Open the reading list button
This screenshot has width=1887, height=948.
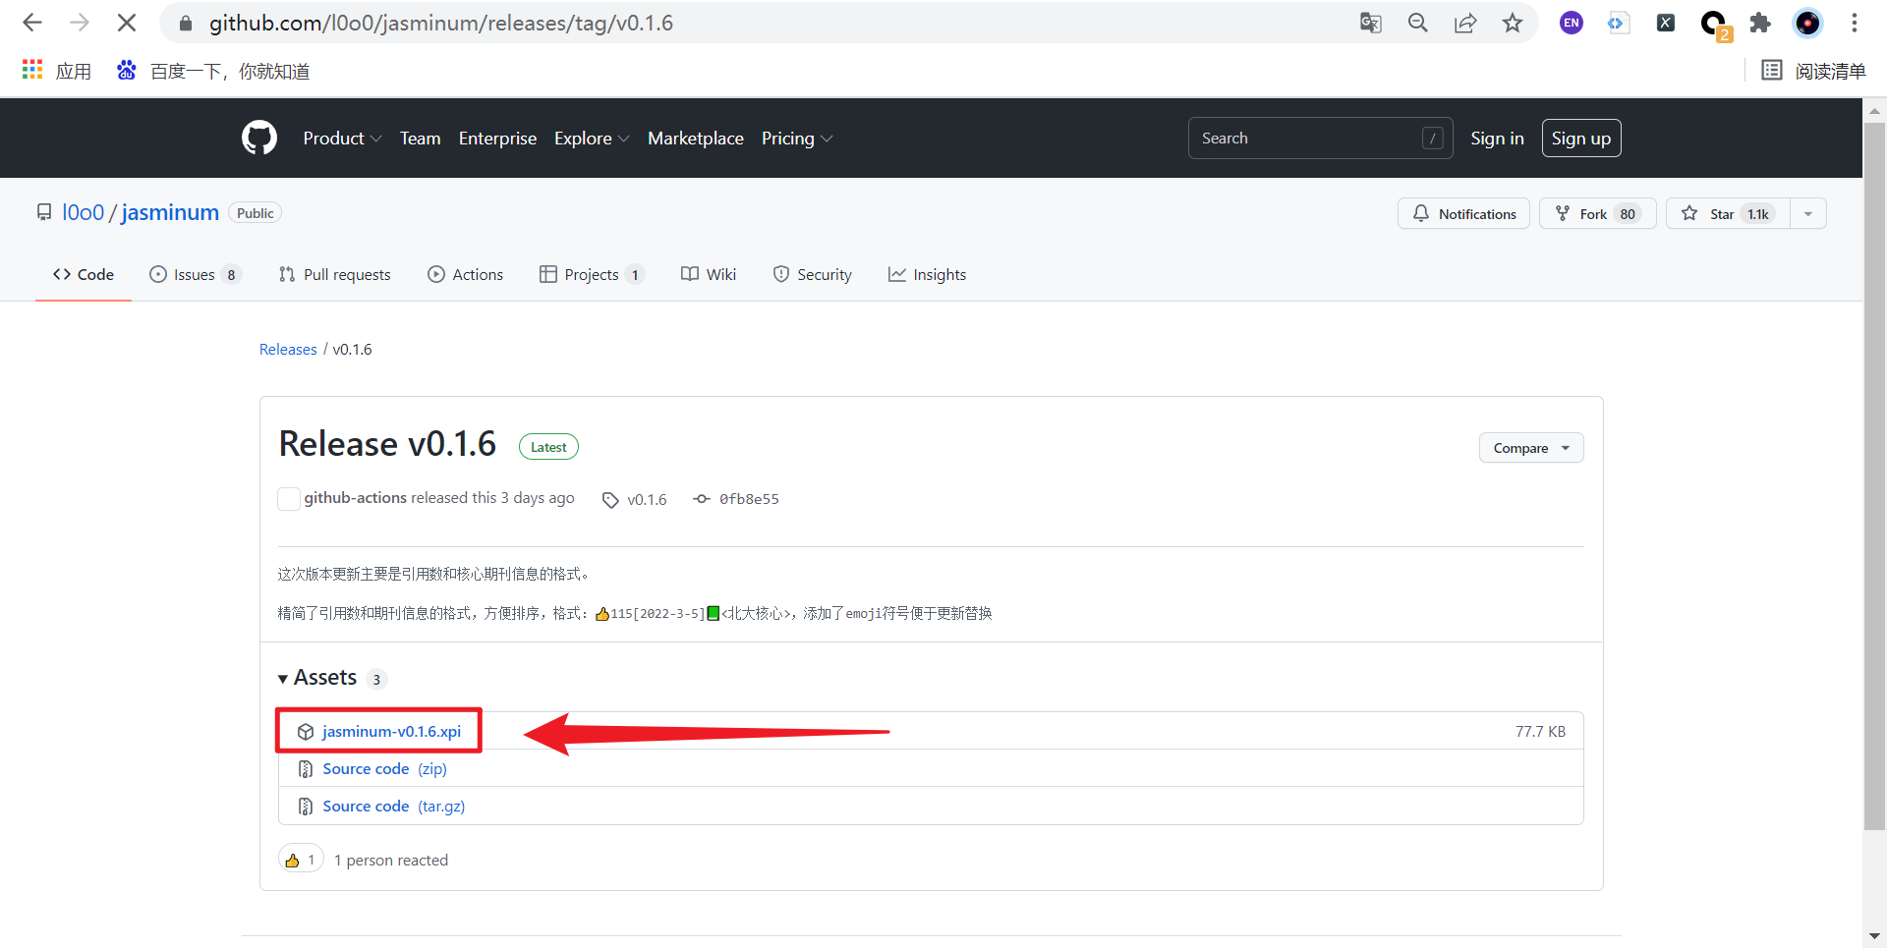click(1814, 71)
